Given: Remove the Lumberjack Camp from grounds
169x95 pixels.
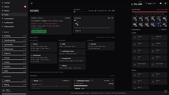Looking at the screenshot, I should point(113,81).
